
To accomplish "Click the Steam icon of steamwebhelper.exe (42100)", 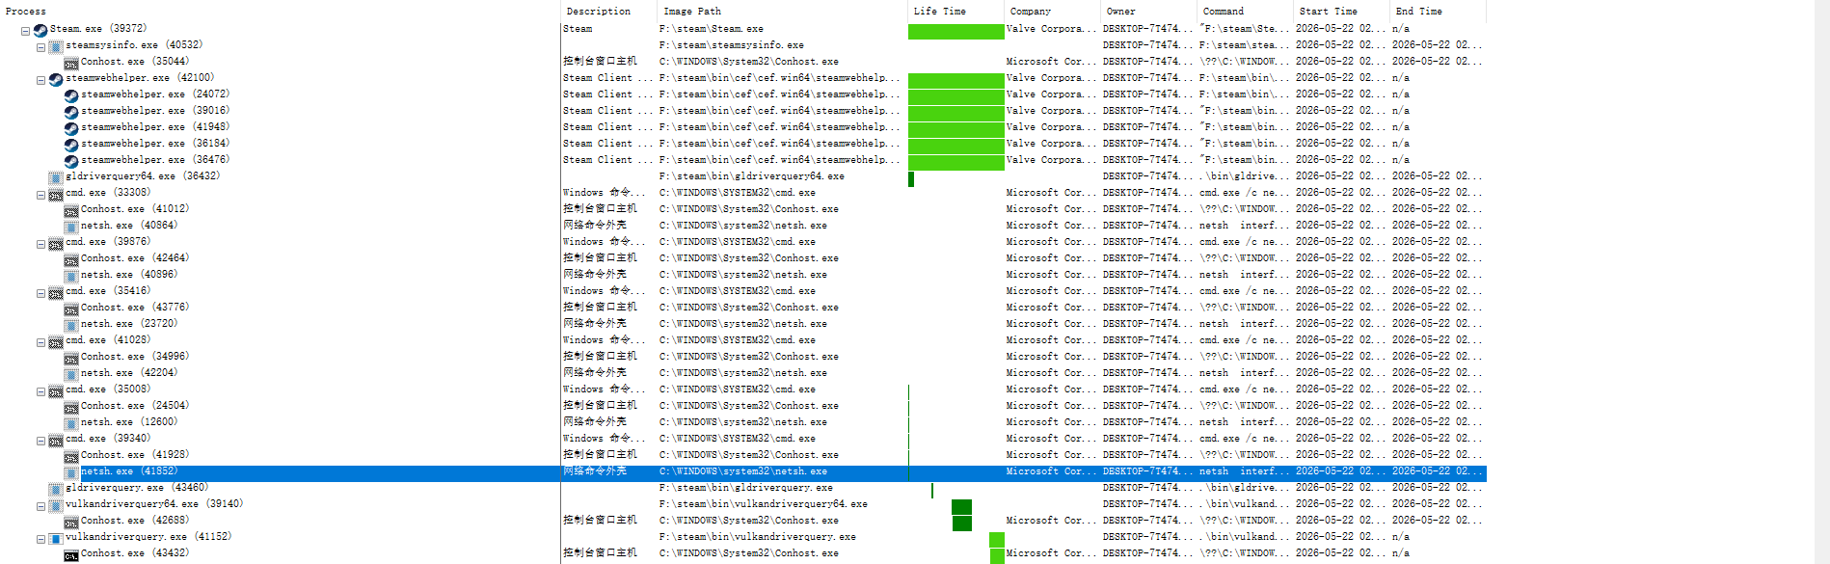I will pos(56,79).
